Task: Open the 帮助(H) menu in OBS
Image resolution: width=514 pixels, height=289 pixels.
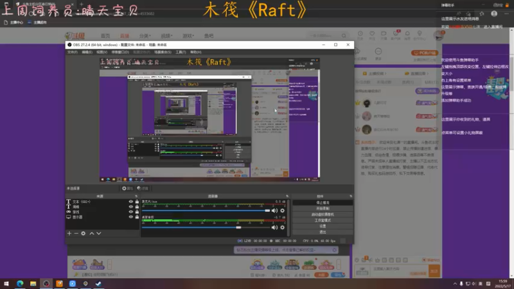Action: pos(196,52)
